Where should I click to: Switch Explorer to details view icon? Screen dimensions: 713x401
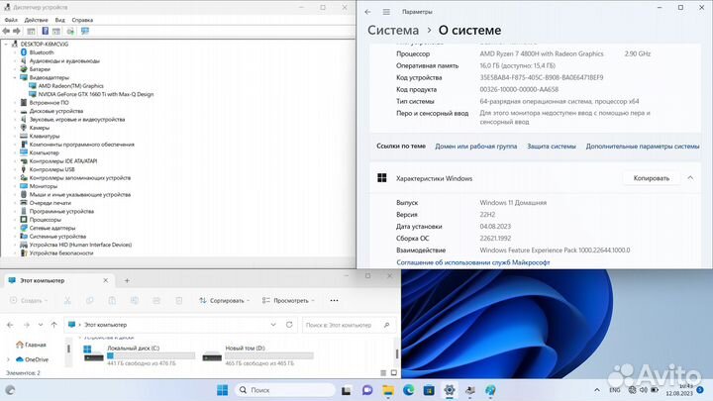tap(383, 373)
